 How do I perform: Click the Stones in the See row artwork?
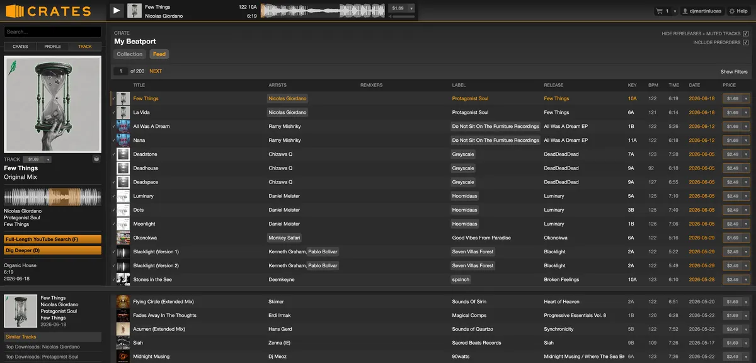123,279
